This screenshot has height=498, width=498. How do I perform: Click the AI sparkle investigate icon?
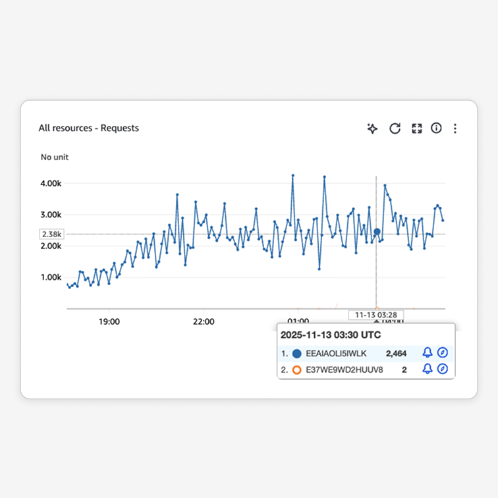coord(372,128)
